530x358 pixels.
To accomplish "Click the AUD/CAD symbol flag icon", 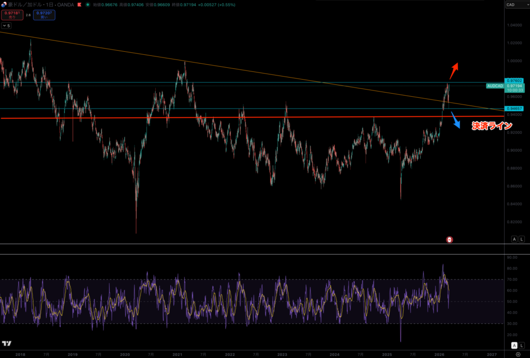I will (x=4, y=5).
